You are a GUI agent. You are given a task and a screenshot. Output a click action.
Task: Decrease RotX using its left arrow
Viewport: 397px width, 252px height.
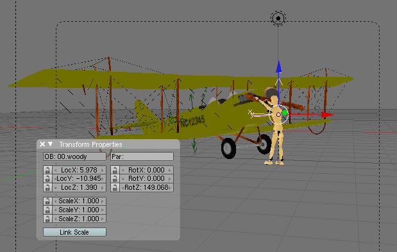click(122, 170)
